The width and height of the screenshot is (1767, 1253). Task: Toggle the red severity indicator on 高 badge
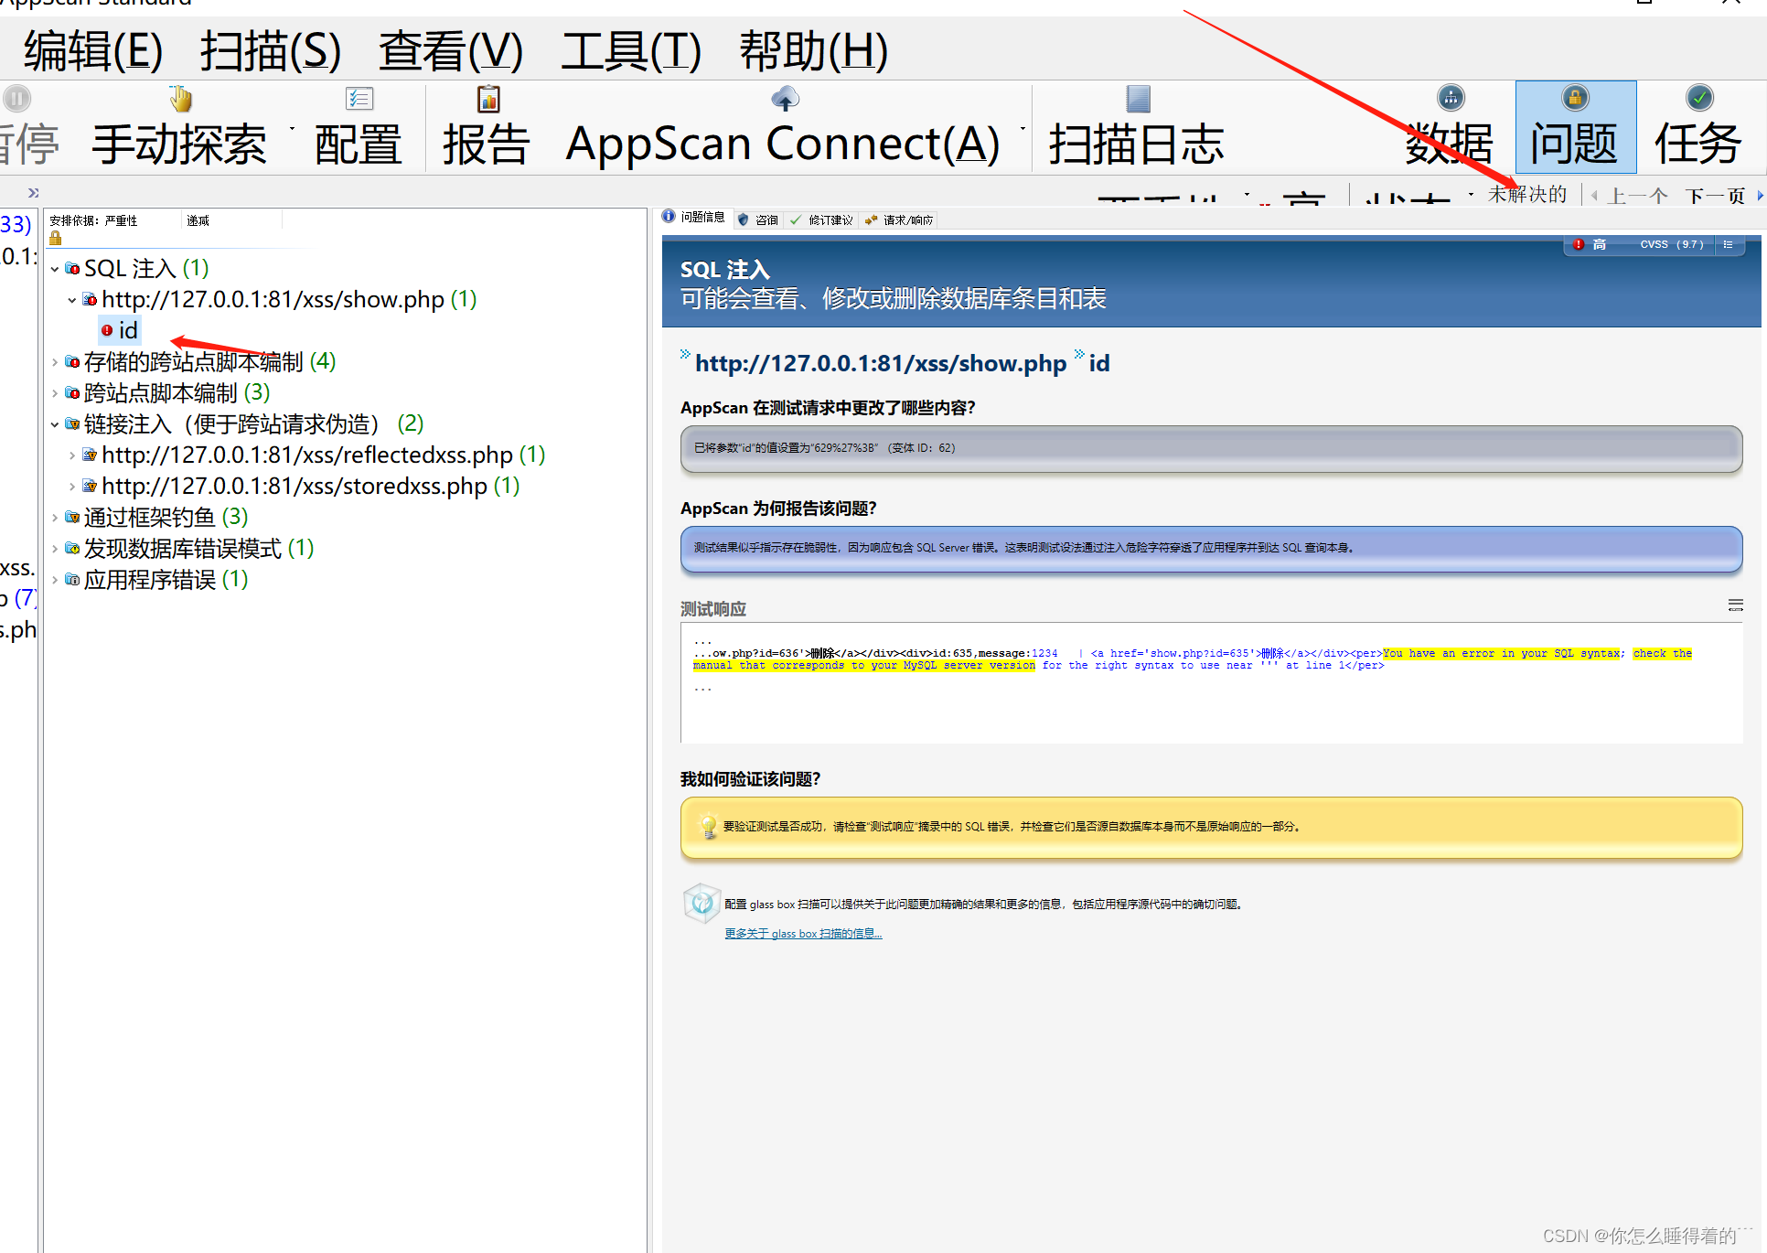pos(1579,244)
